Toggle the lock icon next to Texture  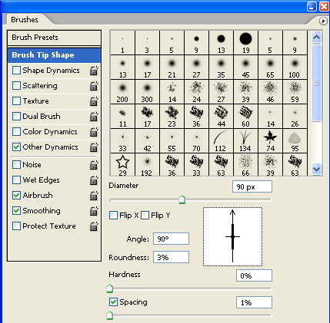(94, 101)
